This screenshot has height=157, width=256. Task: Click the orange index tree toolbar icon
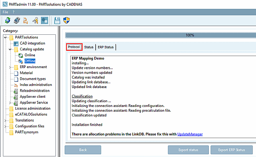pyautogui.click(x=25, y=20)
